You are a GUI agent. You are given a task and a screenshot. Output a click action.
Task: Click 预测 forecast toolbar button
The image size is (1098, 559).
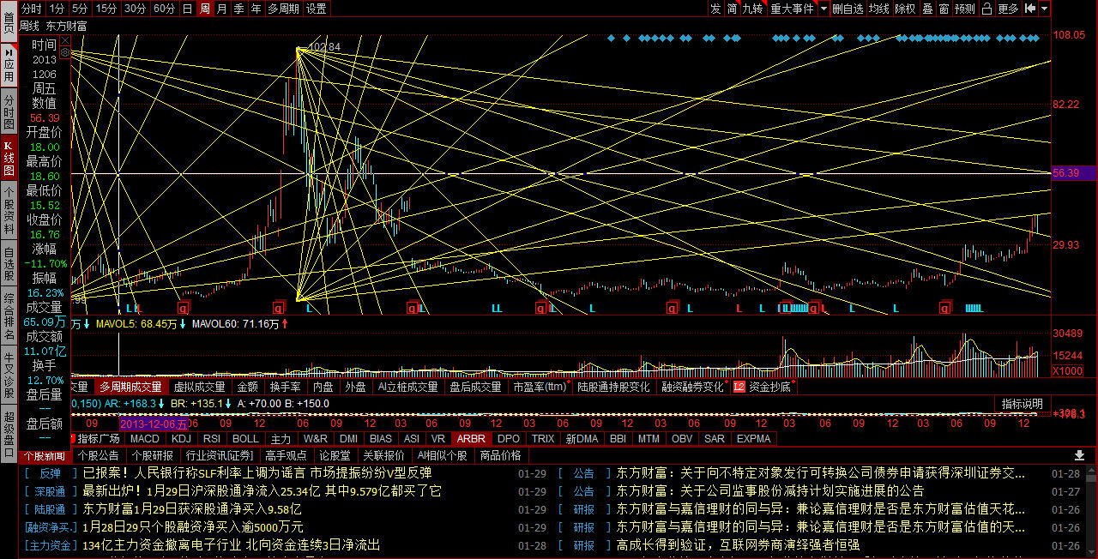pyautogui.click(x=965, y=9)
